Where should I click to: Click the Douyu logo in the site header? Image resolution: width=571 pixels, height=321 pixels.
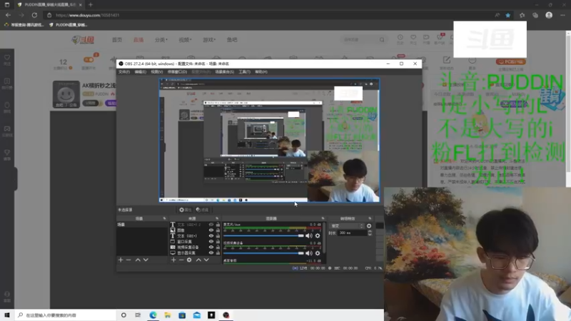83,40
